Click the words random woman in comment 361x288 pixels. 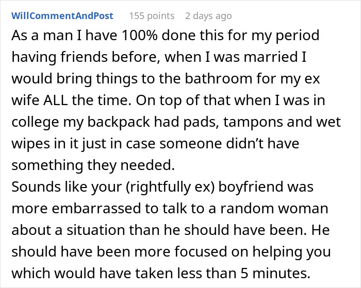(x=274, y=209)
